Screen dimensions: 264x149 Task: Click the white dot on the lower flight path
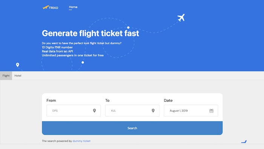coord(83,62)
